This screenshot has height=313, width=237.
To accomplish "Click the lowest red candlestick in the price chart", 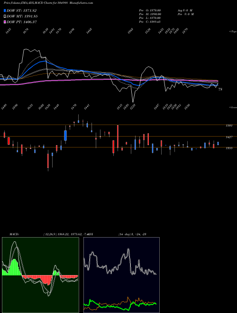I will [48, 161].
